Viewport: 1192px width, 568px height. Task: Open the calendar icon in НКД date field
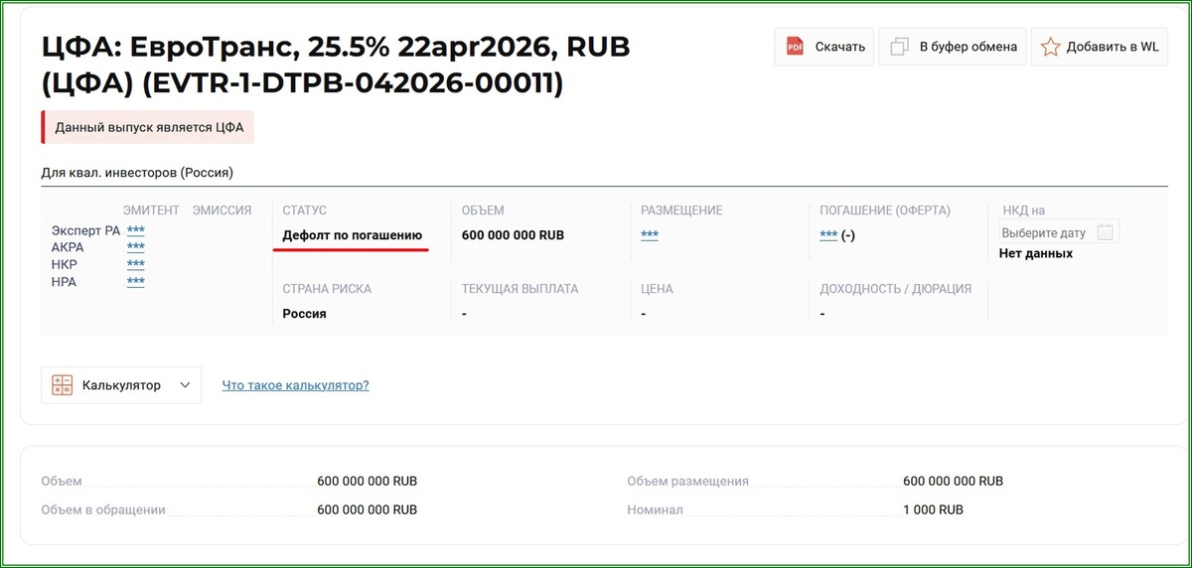click(1107, 232)
